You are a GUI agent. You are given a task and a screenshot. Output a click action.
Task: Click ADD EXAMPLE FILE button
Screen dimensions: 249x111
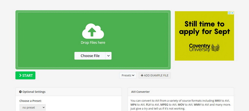tap(154, 76)
